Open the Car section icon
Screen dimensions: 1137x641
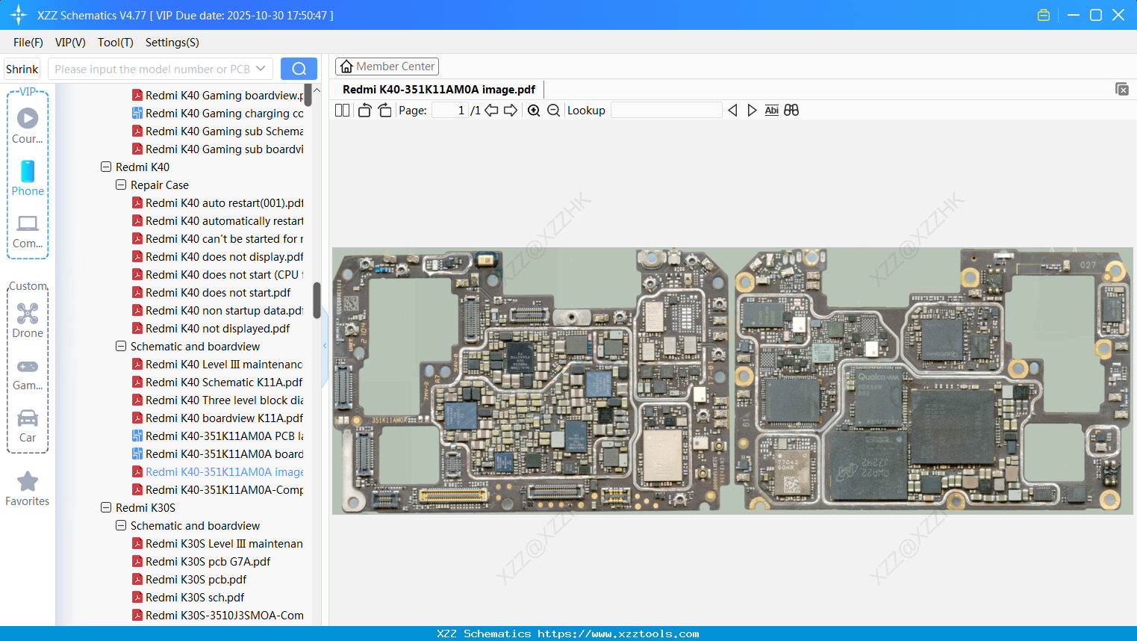[28, 426]
